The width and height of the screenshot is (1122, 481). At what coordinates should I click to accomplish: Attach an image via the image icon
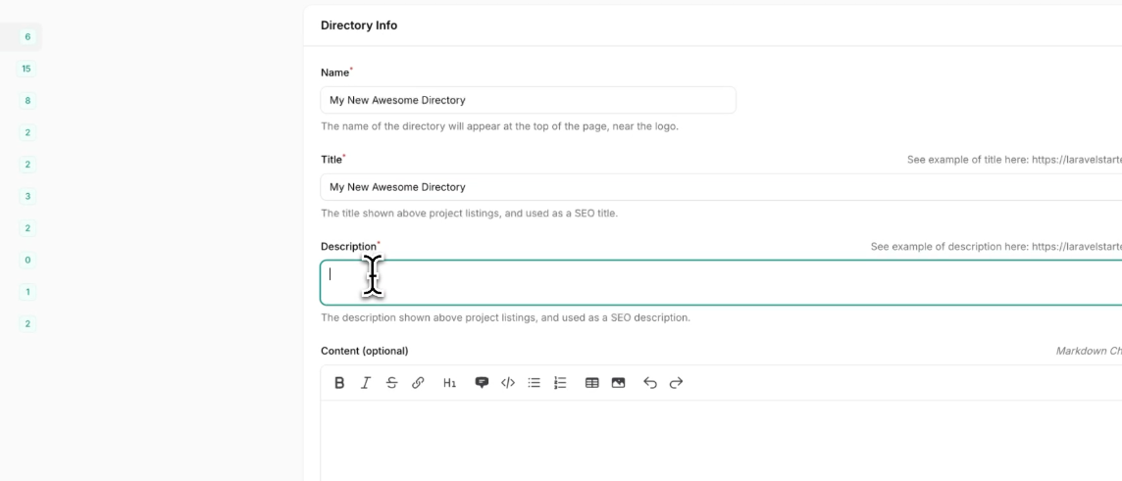(x=618, y=383)
